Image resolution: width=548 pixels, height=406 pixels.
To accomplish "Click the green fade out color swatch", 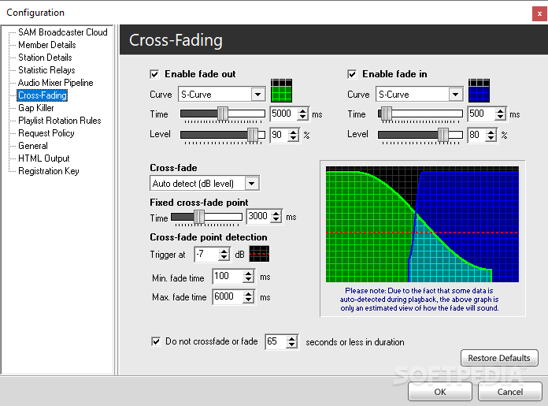I will pos(281,91).
